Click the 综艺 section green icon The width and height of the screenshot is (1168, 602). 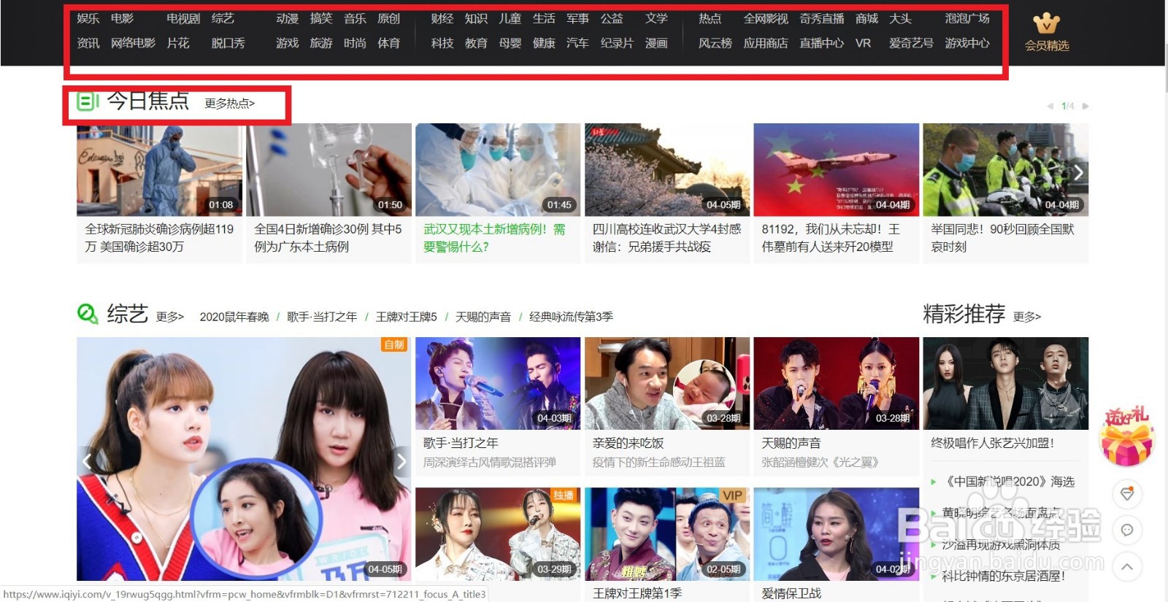click(88, 314)
